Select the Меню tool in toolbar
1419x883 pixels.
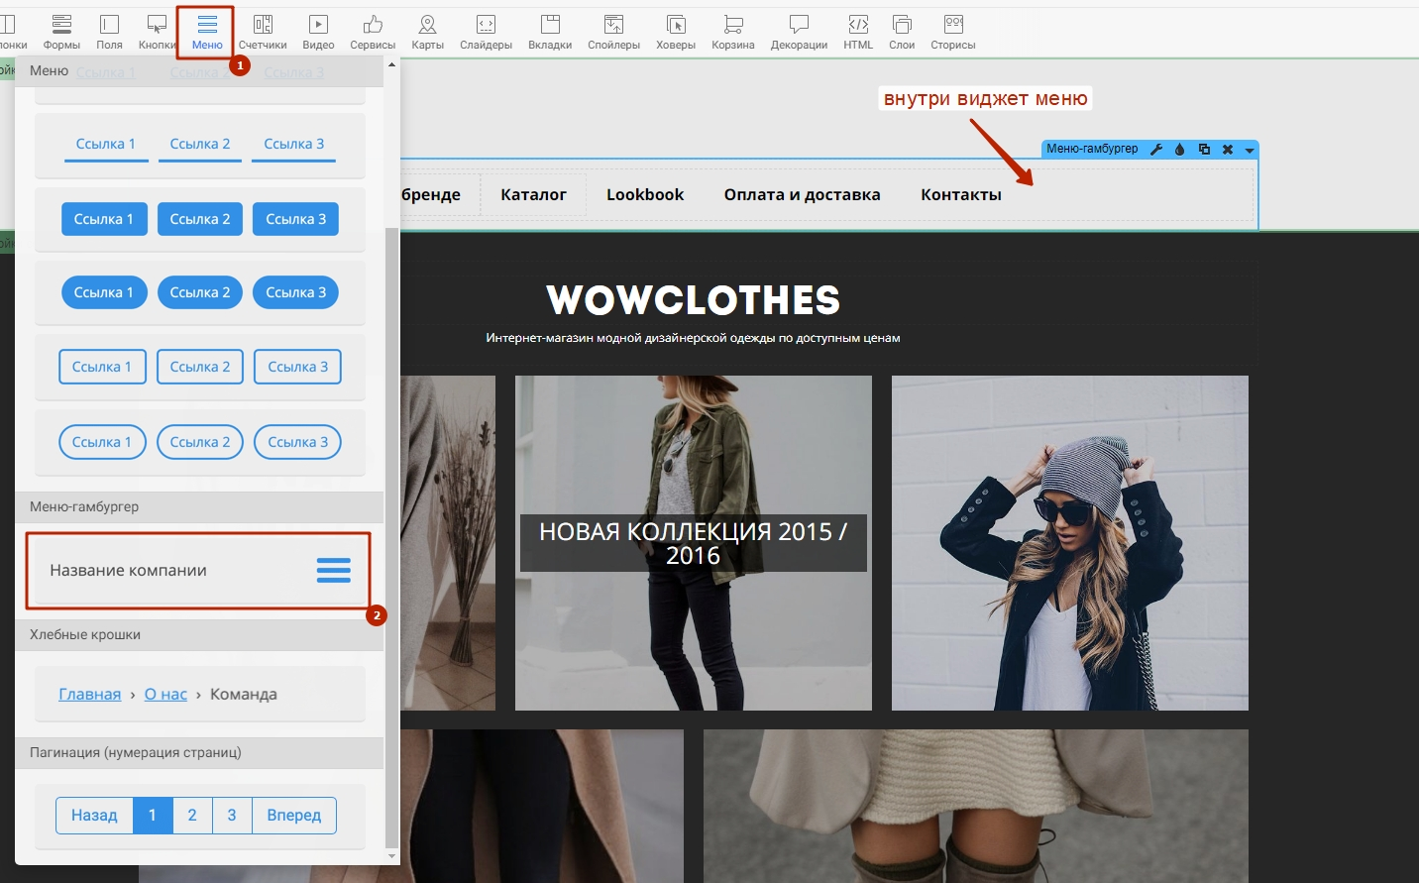(207, 32)
